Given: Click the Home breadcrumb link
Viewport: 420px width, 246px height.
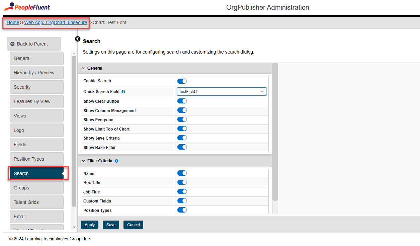Looking at the screenshot, I should pyautogui.click(x=13, y=22).
